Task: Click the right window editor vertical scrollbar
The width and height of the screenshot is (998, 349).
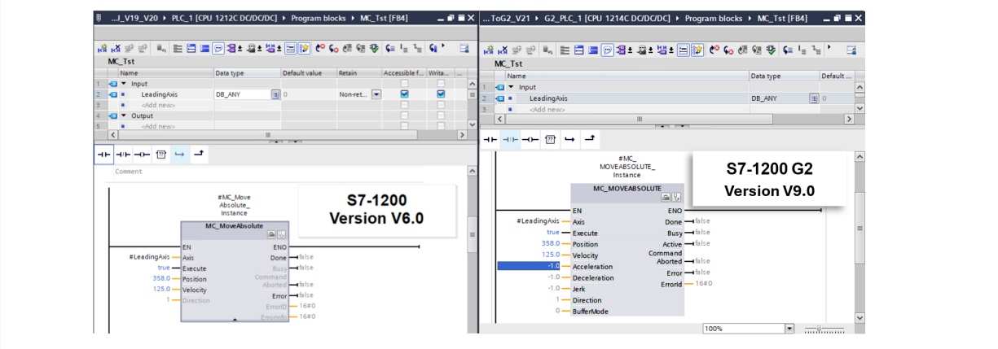Action: (859, 229)
